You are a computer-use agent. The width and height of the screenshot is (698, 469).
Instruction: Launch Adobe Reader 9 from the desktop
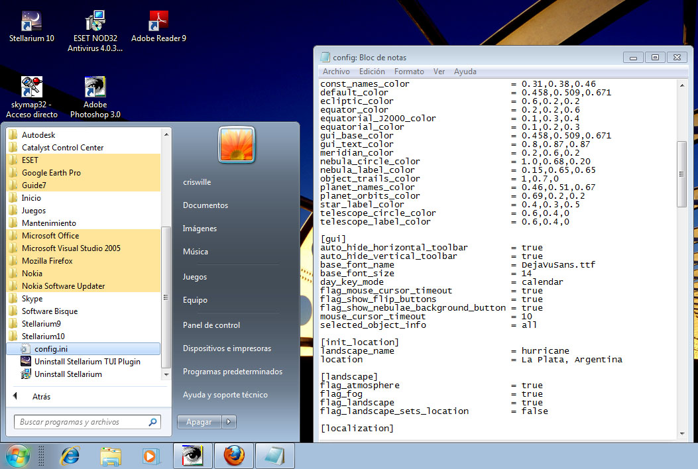pyautogui.click(x=158, y=26)
